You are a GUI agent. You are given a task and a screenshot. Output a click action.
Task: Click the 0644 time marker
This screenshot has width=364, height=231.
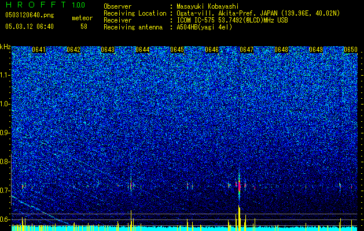(x=142, y=50)
